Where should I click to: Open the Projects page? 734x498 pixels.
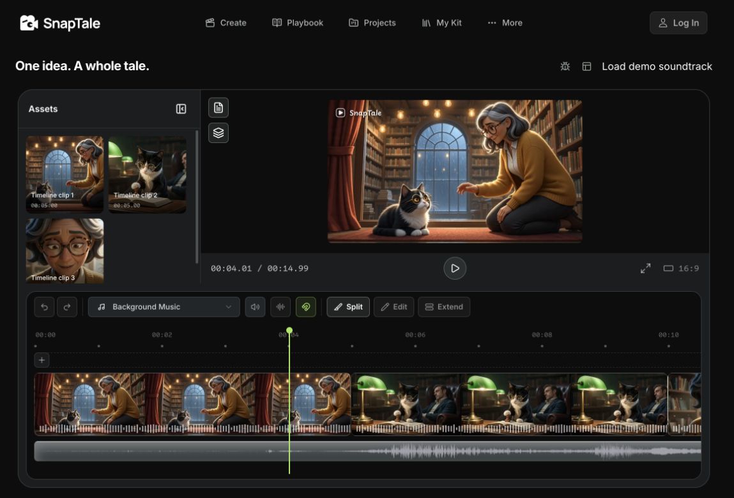372,23
